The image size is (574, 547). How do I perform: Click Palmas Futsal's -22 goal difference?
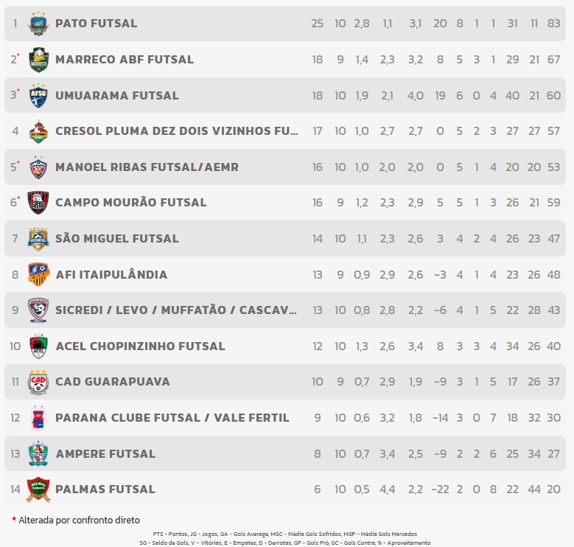[440, 489]
